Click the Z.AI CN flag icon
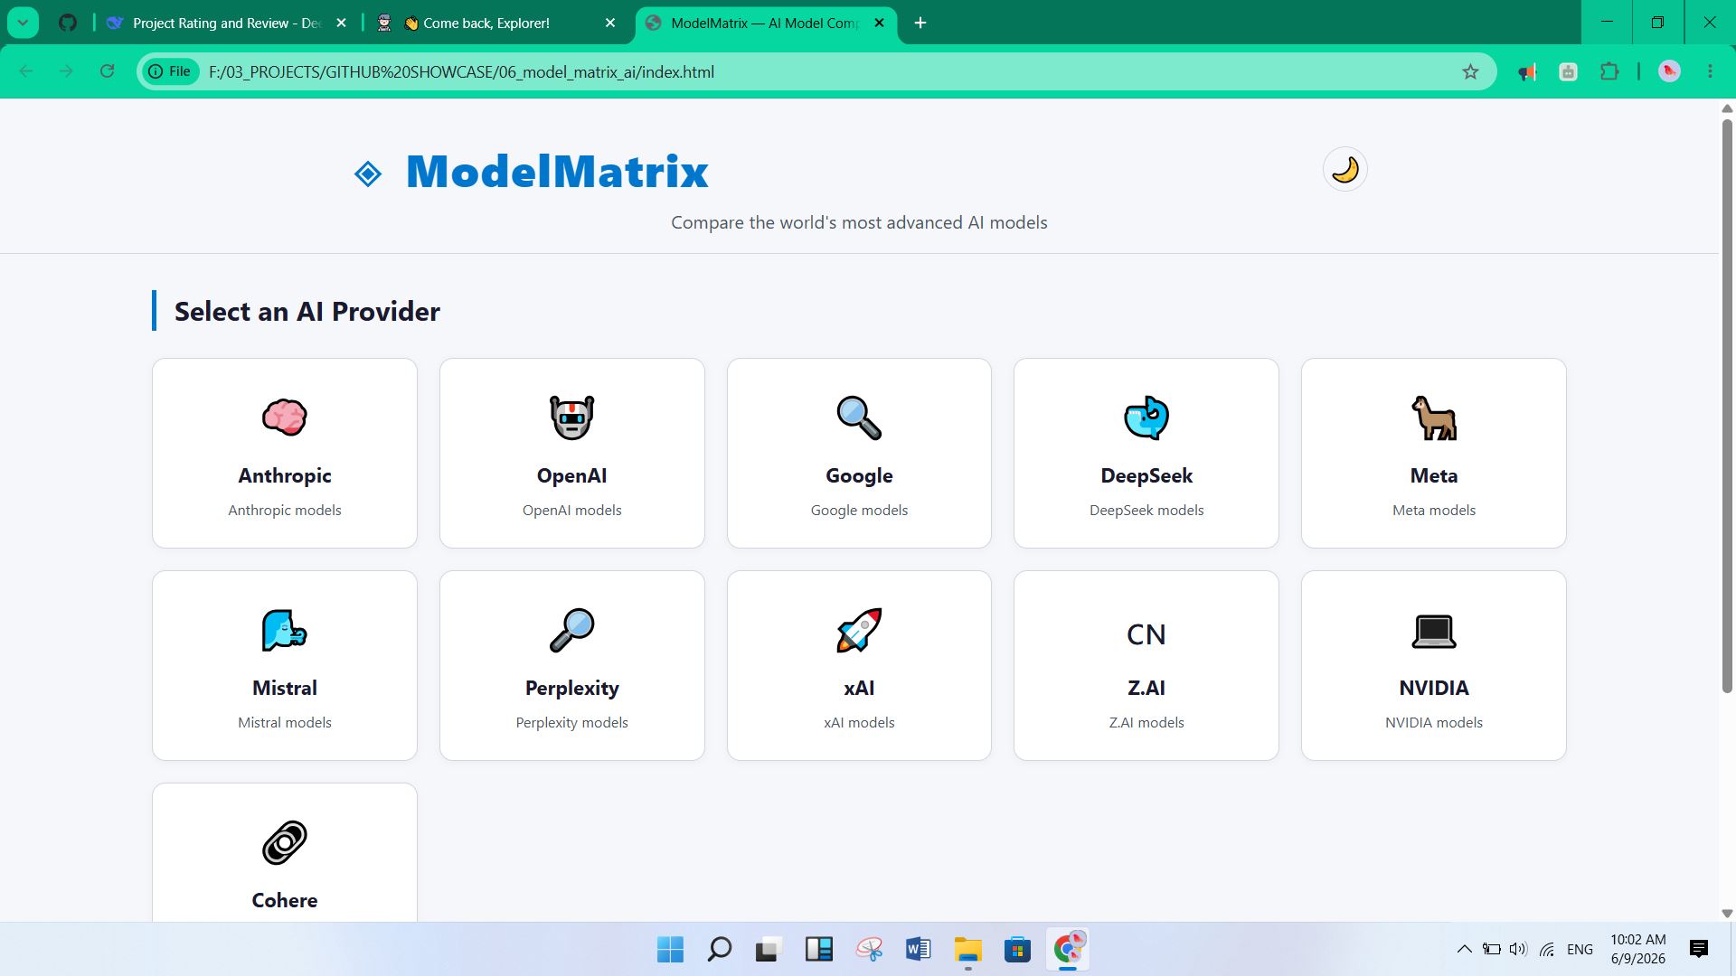Image resolution: width=1736 pixels, height=976 pixels. tap(1146, 634)
